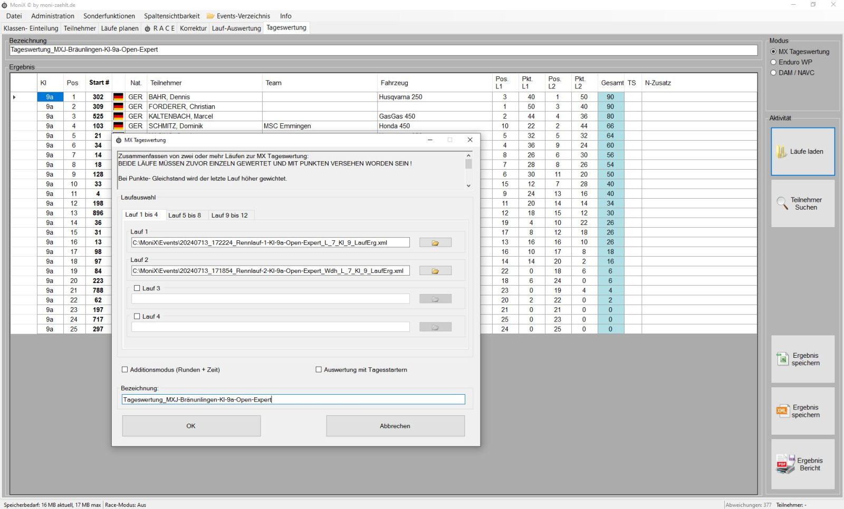Switch to Läufe planen tab
Screen dimensions: 844x509
click(x=120, y=28)
